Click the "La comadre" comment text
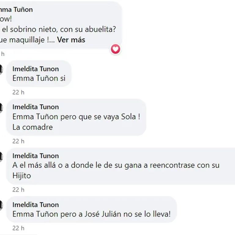This screenshot has height=235, width=235. 32,127
